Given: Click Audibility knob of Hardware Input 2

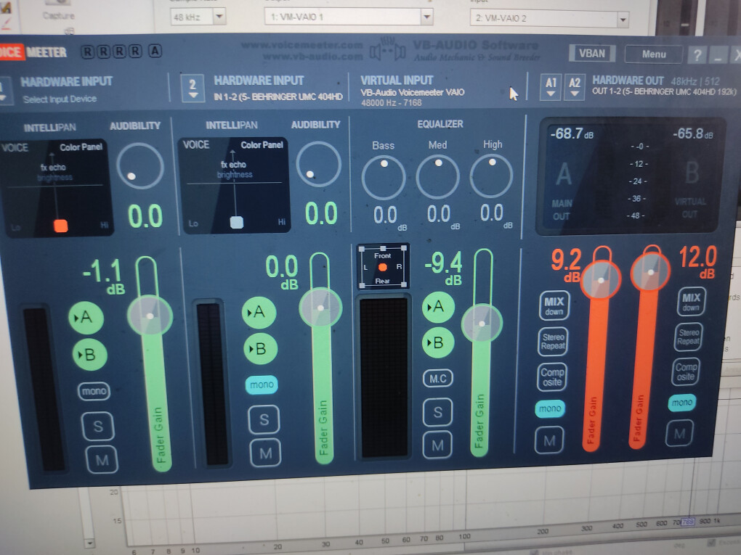Looking at the screenshot, I should [x=318, y=164].
